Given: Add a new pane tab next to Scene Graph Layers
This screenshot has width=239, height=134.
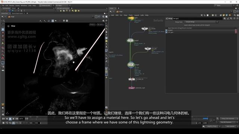Looking at the screenshot, I should pyautogui.click(x=27, y=13).
